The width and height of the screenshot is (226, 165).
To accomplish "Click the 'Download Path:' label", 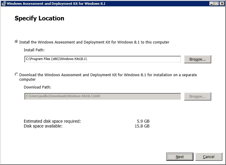I will pyautogui.click(x=37, y=87).
